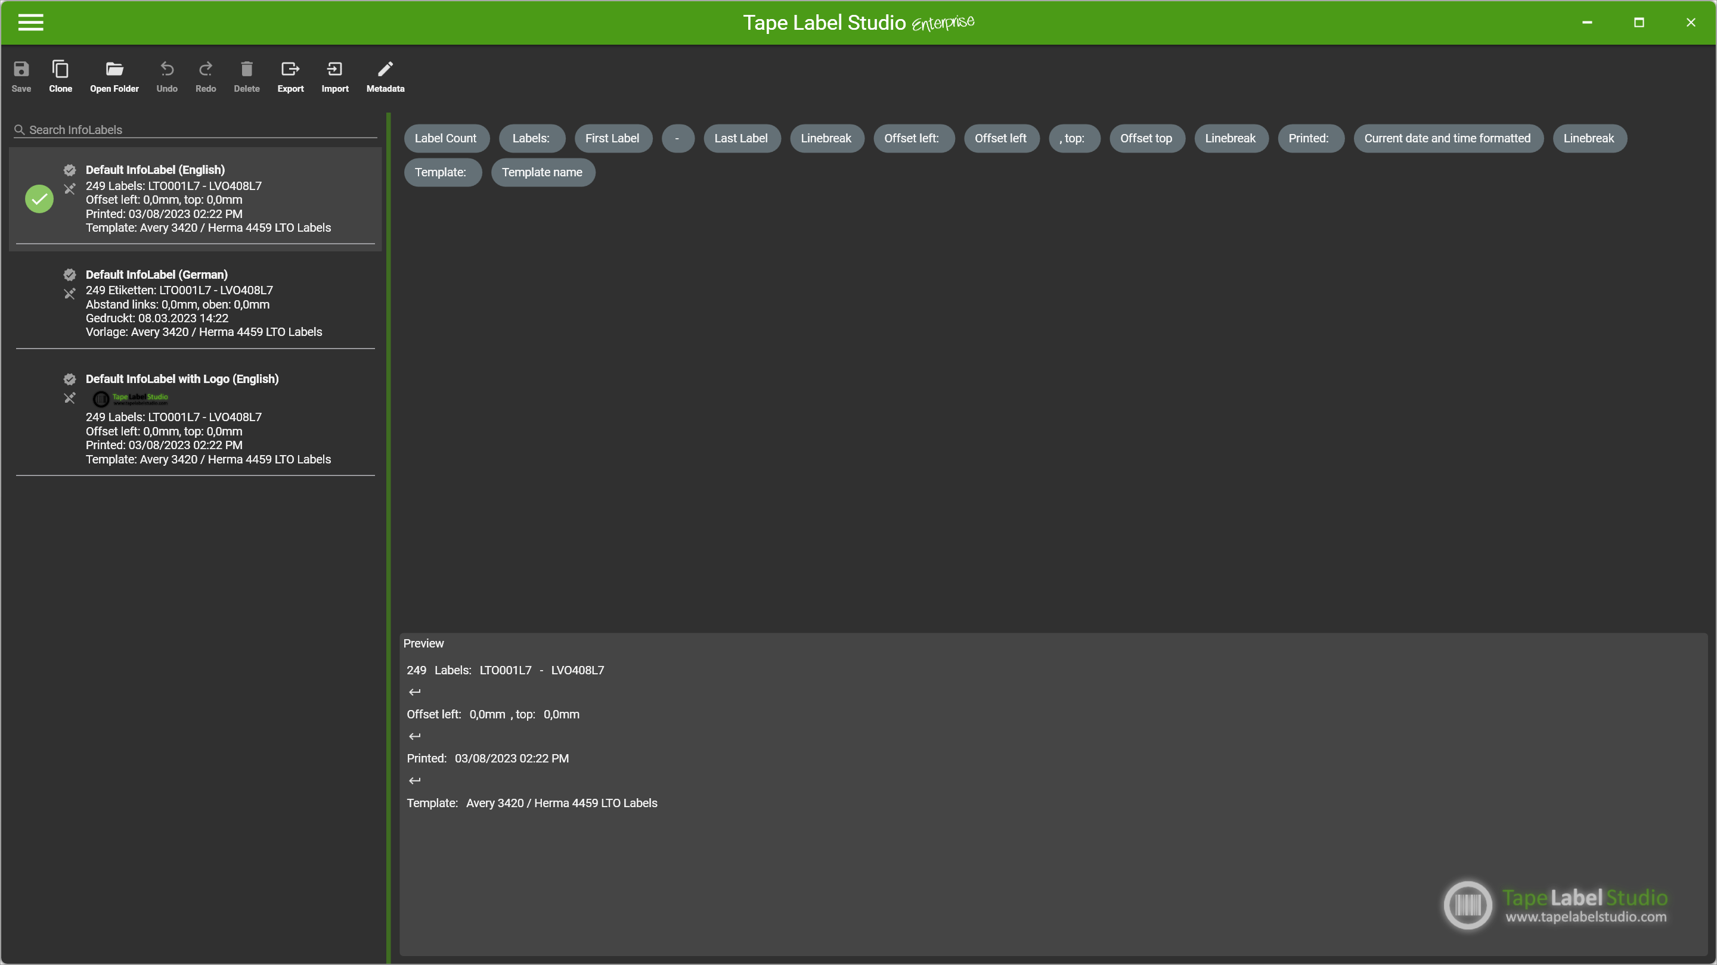Click the no-edit icon under Default InfoLabel (German)
Screen dimensions: 1717x965
point(69,294)
